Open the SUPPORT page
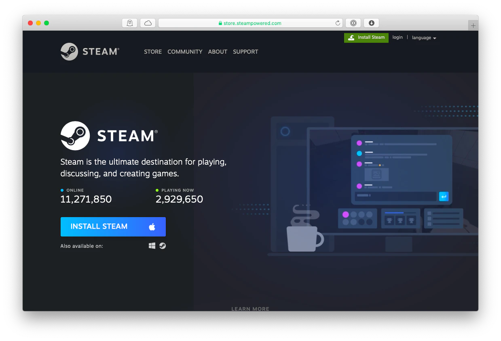Screen dimensions: 501x341 [245, 52]
